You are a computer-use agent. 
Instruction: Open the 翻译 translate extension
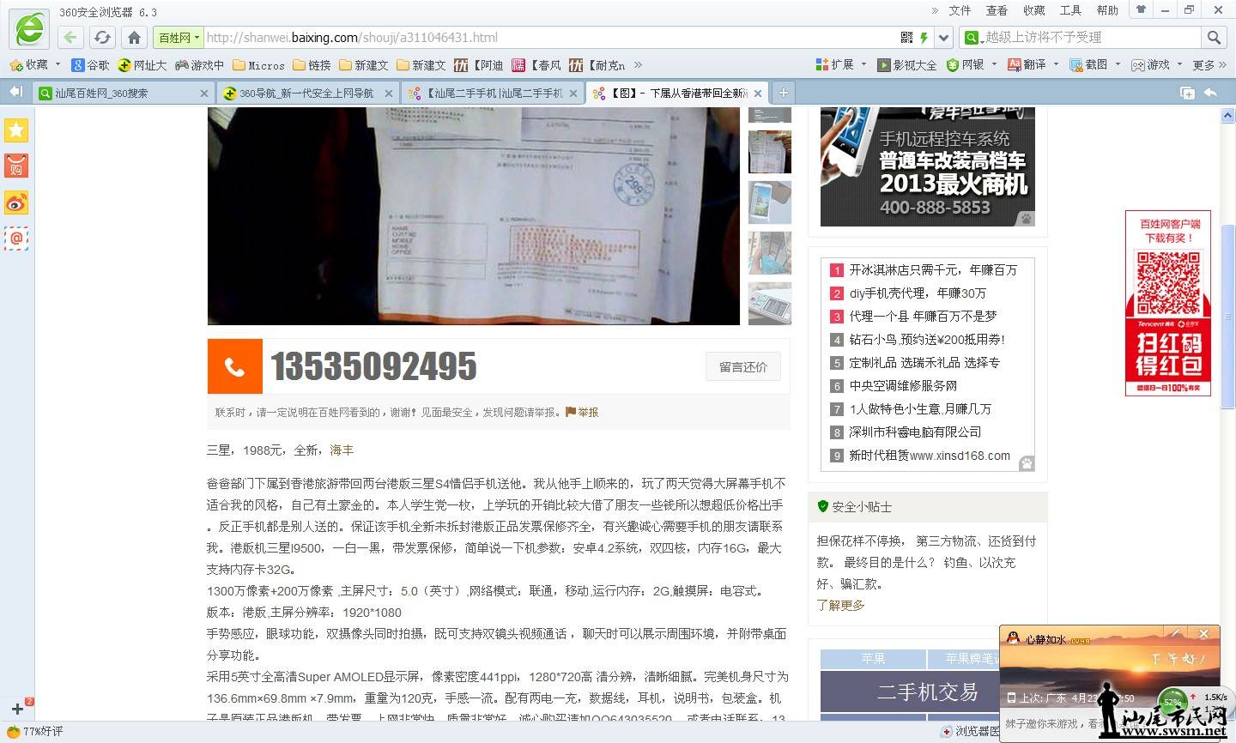(1027, 64)
